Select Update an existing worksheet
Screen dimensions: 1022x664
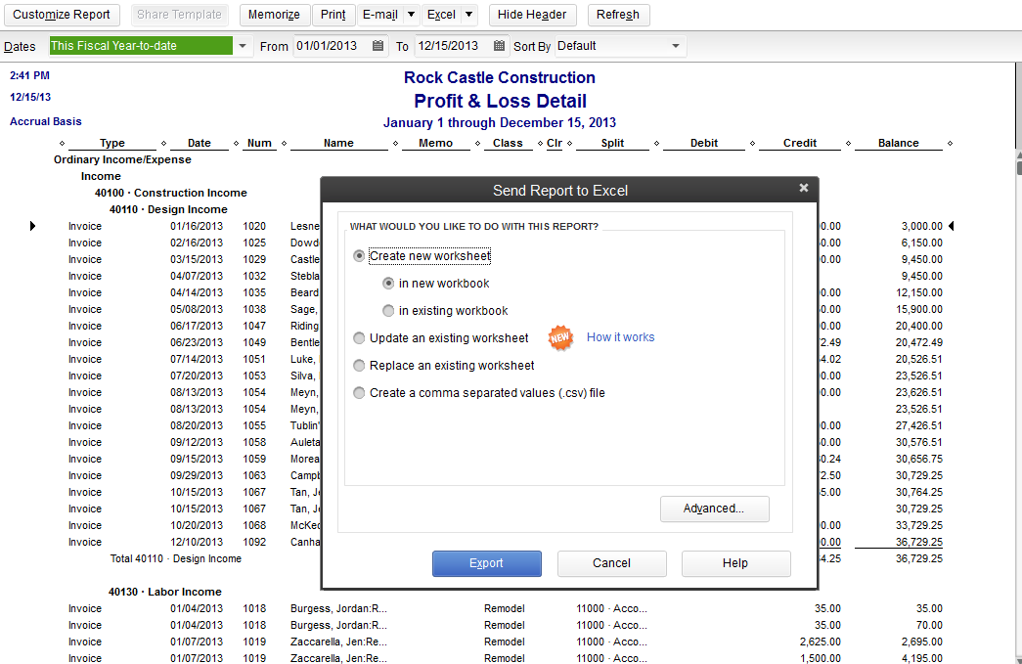click(359, 338)
